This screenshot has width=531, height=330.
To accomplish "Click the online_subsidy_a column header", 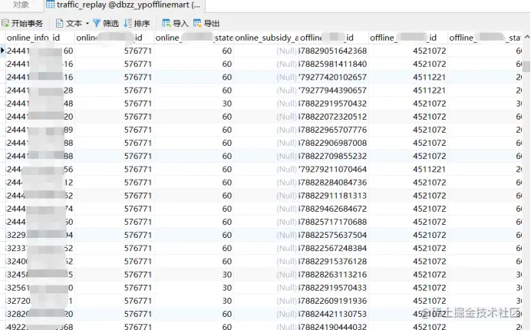I will pos(266,38).
